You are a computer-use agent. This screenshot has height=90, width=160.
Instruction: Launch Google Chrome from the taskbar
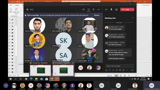26,79
